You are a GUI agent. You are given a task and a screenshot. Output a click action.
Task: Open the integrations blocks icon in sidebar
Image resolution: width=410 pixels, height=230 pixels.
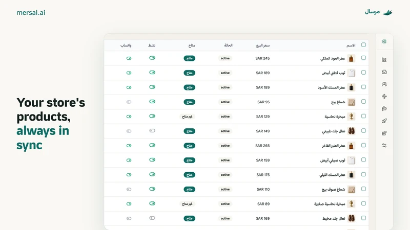[384, 133]
